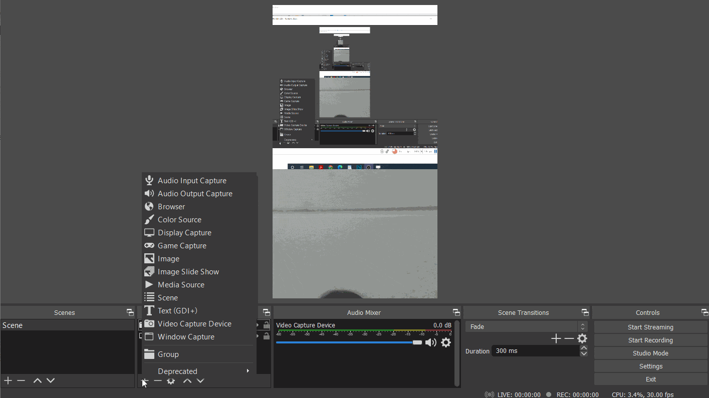Toggle the lock on the second source row
709x398 pixels.
click(267, 336)
